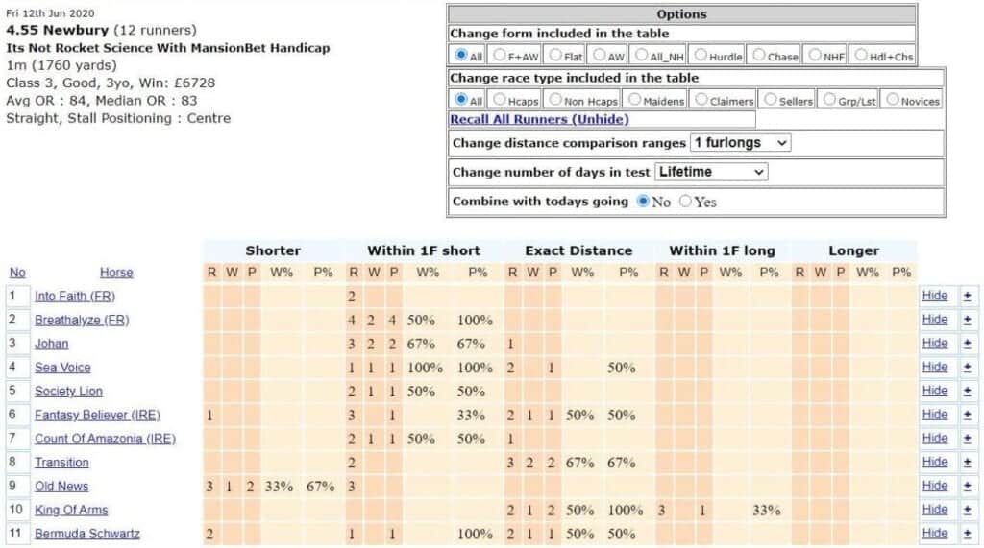
Task: Click the Shorter column group header
Action: click(273, 250)
